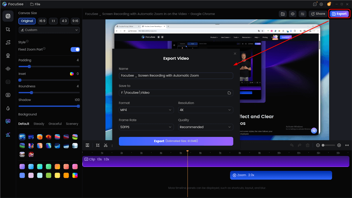Click the scissors split tool in timeline
The height and width of the screenshot is (198, 352).
pyautogui.click(x=106, y=145)
